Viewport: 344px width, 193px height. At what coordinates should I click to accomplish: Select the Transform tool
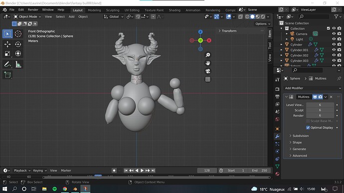pos(18,53)
